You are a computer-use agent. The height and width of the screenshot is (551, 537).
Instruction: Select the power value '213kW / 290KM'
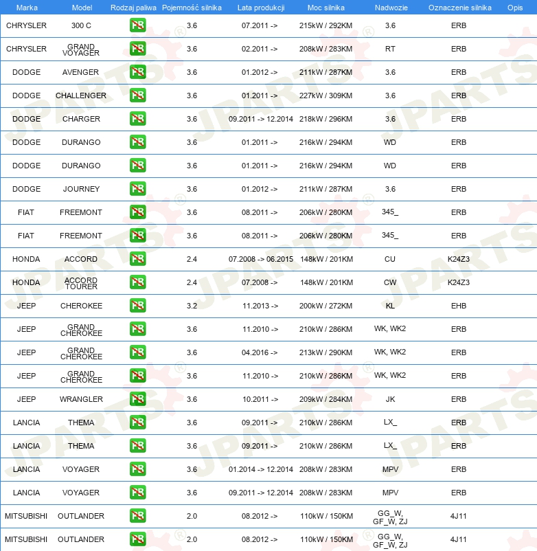click(x=326, y=352)
